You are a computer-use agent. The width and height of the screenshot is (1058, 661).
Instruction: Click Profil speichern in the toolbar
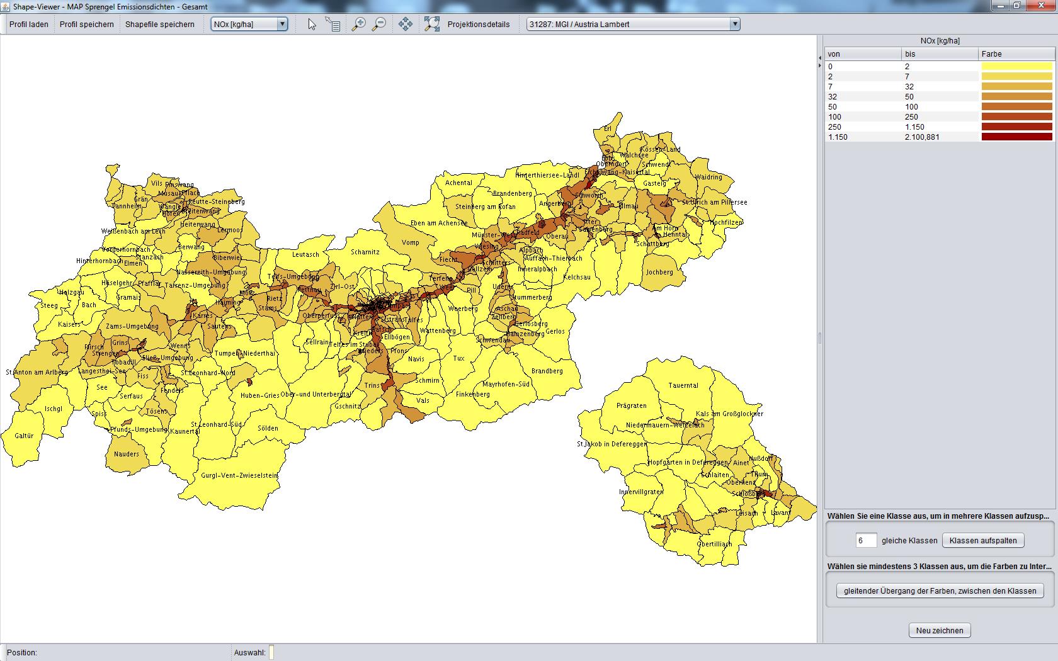[x=87, y=25]
